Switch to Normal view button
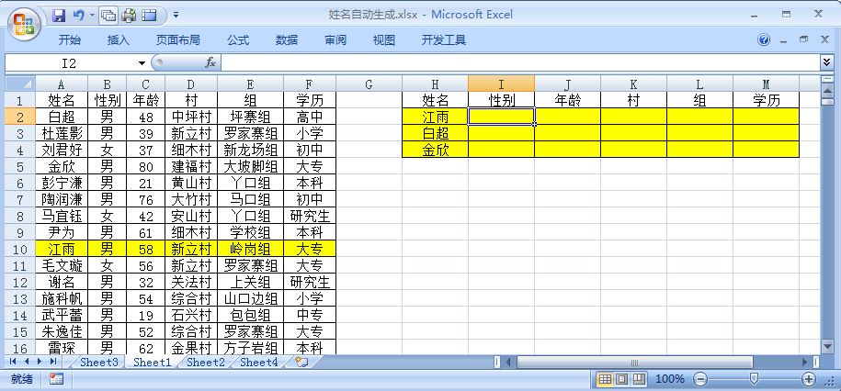 coord(605,379)
